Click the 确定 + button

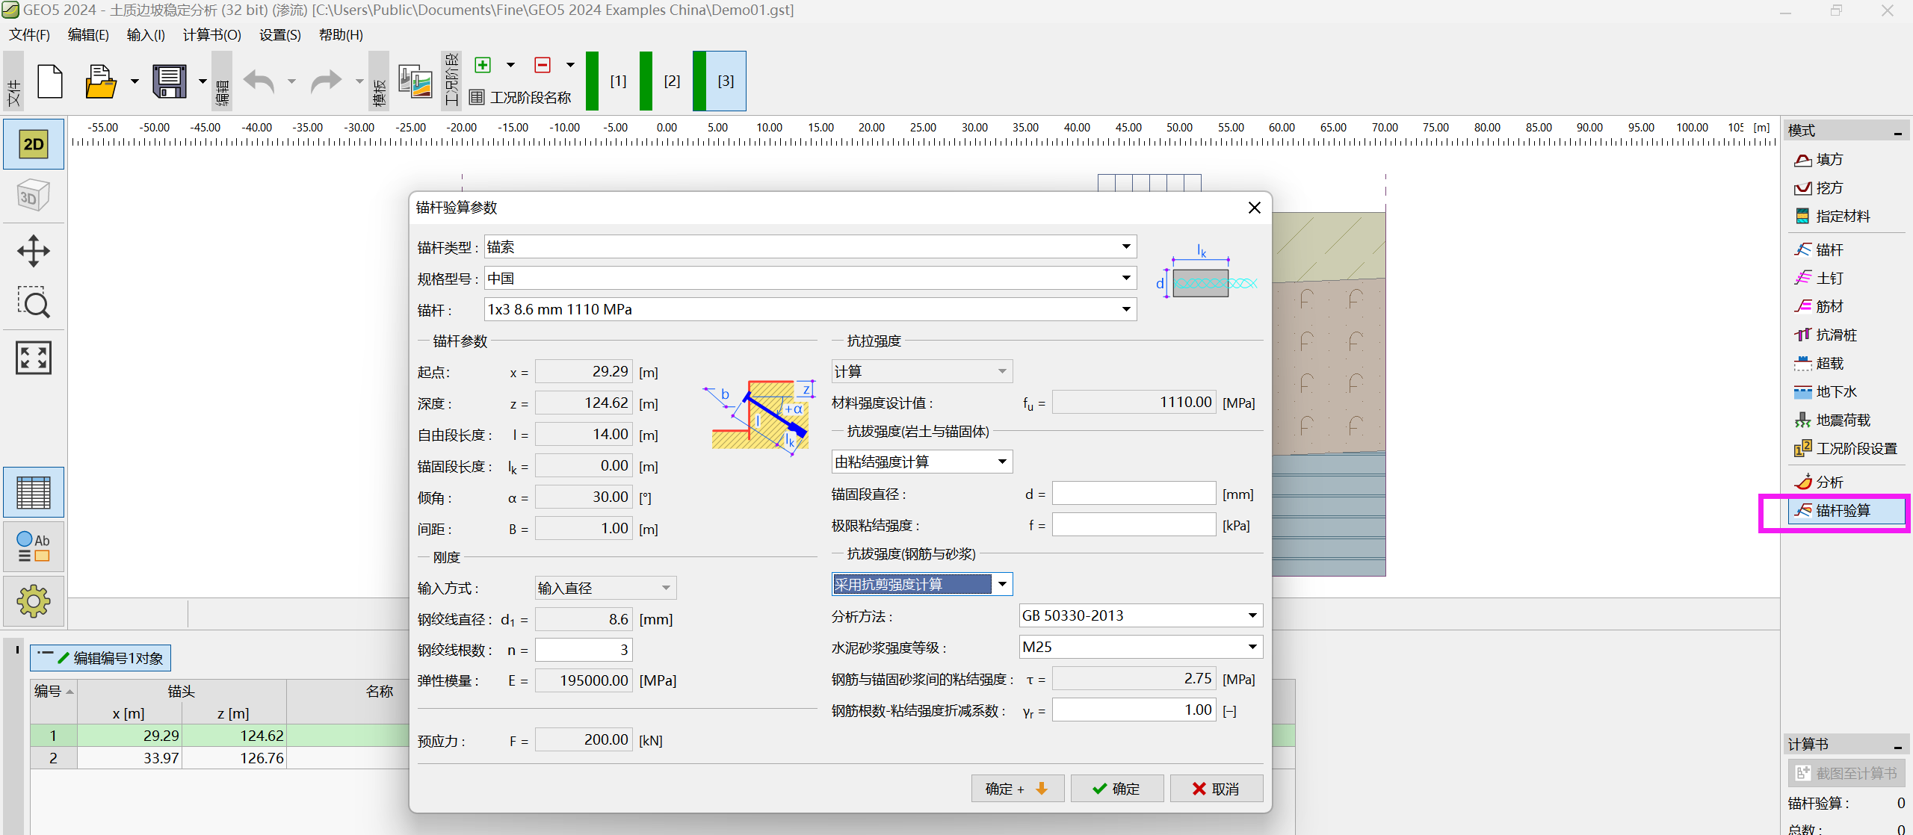coord(1018,789)
